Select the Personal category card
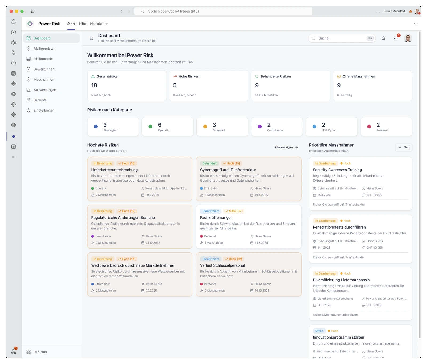The image size is (427, 364). (386, 127)
